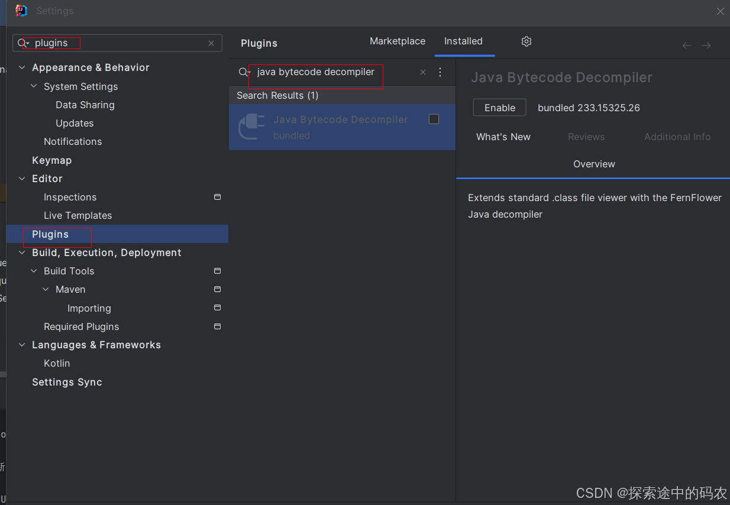Screen dimensions: 730x505
Task: Open the Settings Sync page
Action: [x=67, y=382]
